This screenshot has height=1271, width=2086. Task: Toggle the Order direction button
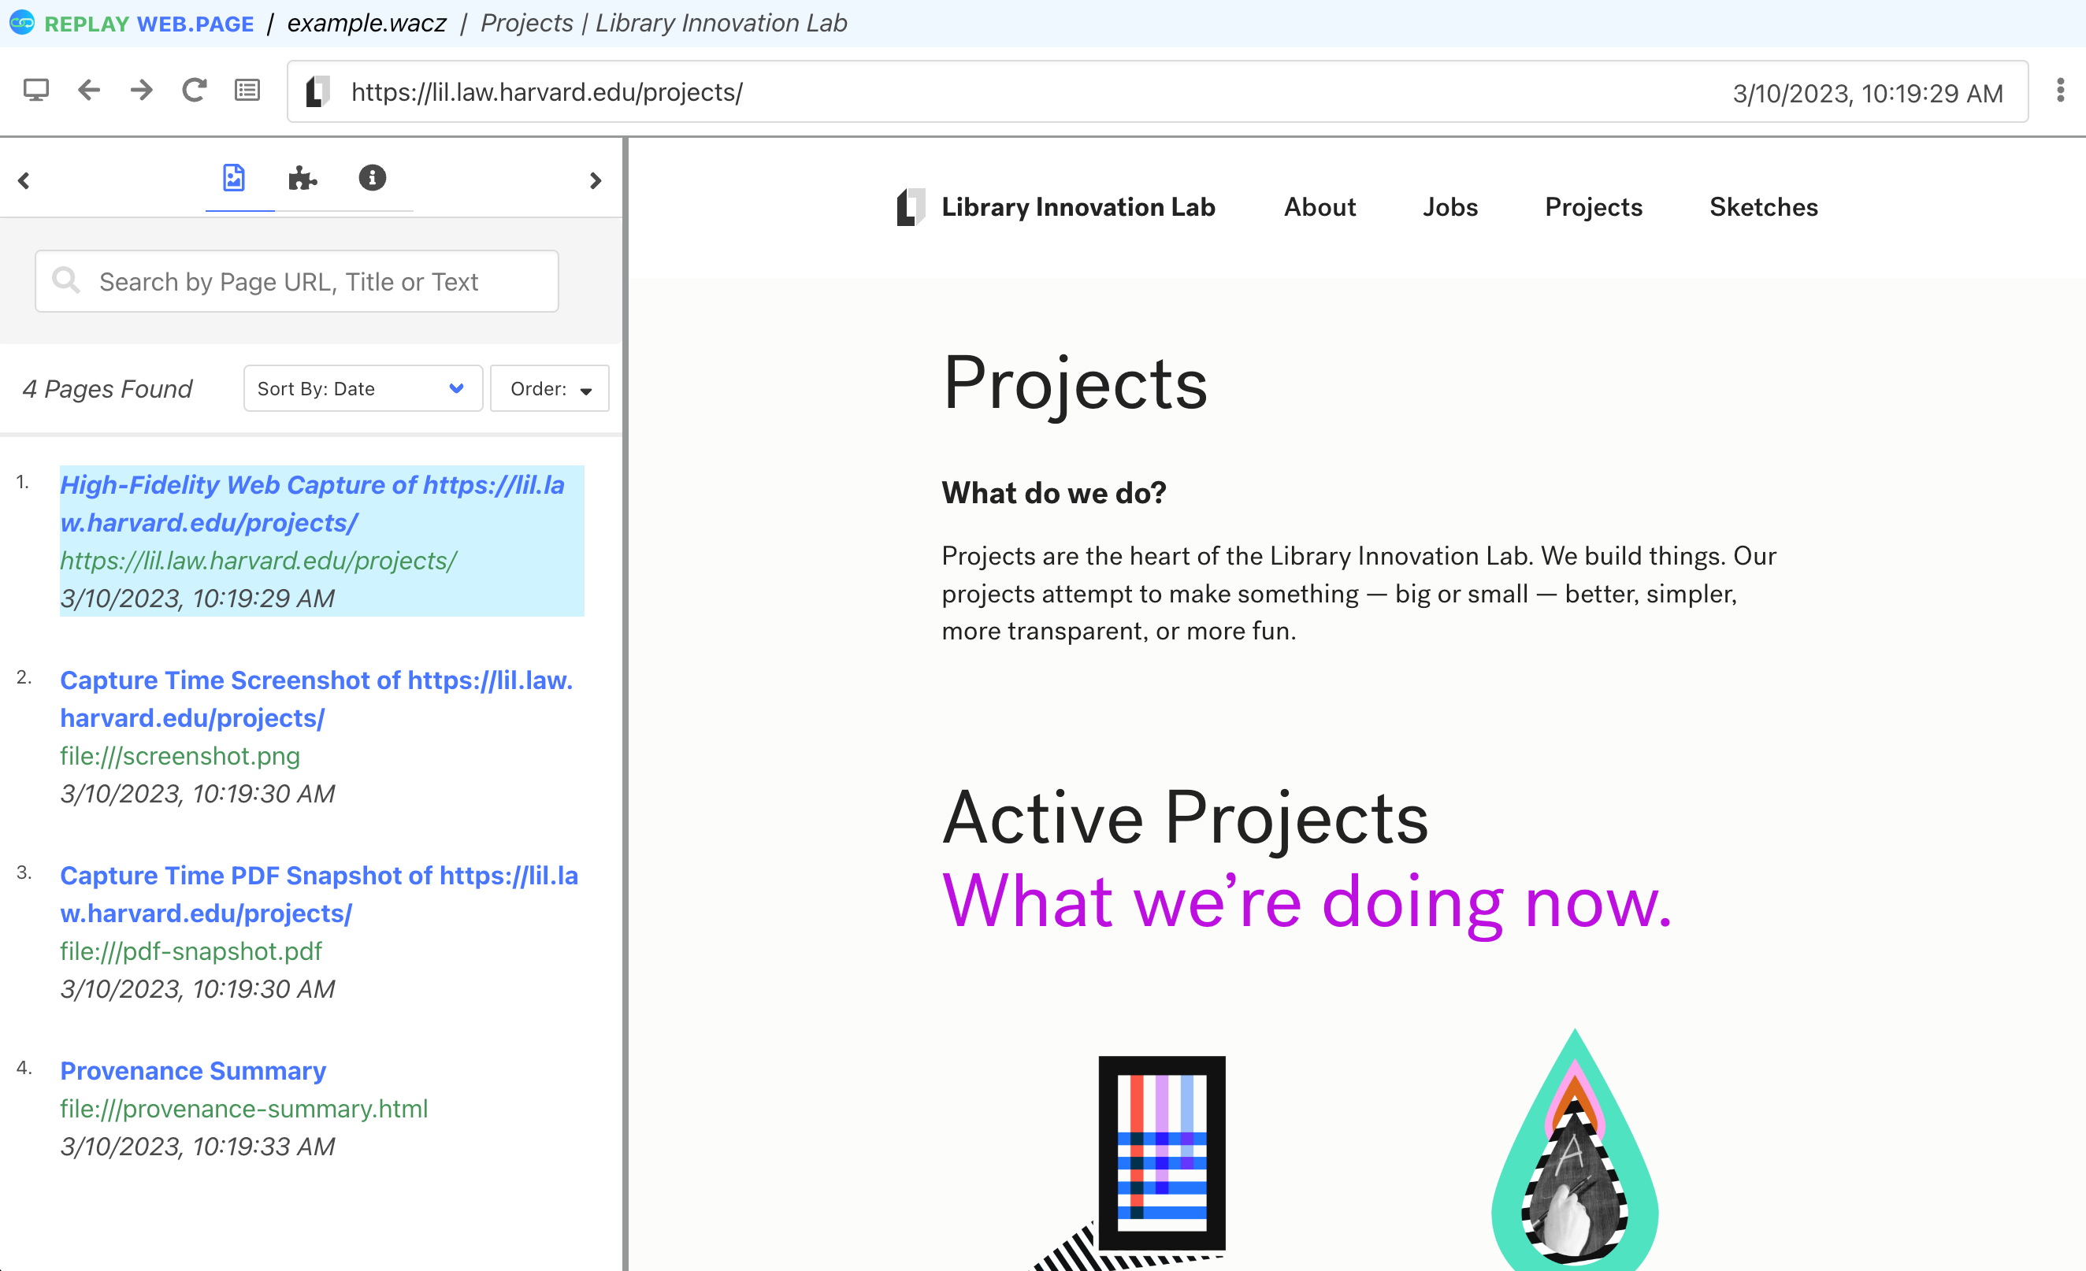[549, 388]
